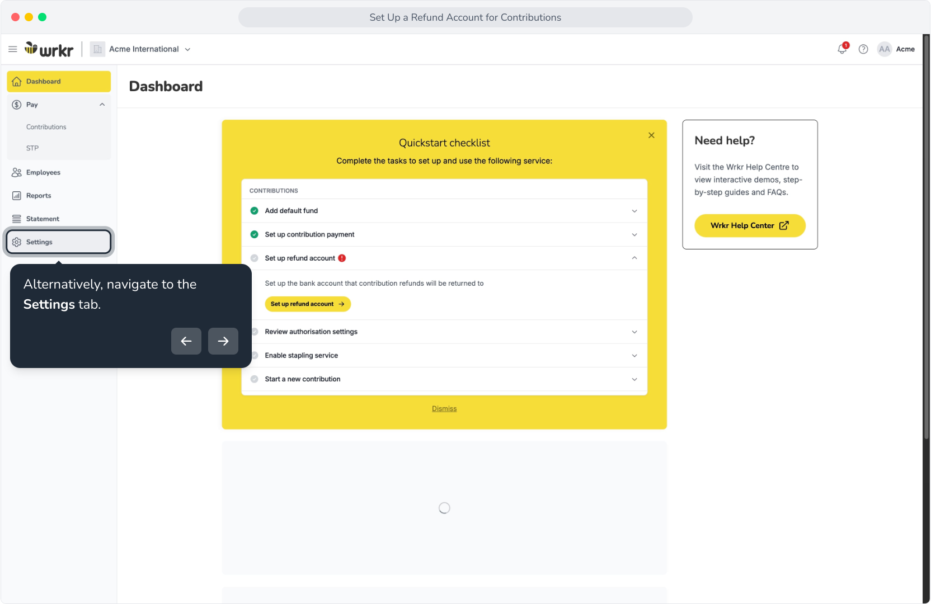Open Contributions under Pay

pyautogui.click(x=46, y=127)
